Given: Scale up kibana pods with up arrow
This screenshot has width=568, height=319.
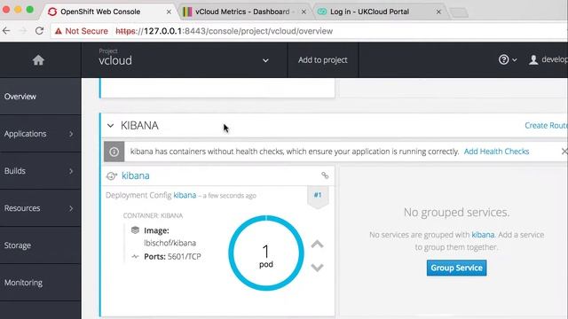Looking at the screenshot, I should [x=318, y=245].
